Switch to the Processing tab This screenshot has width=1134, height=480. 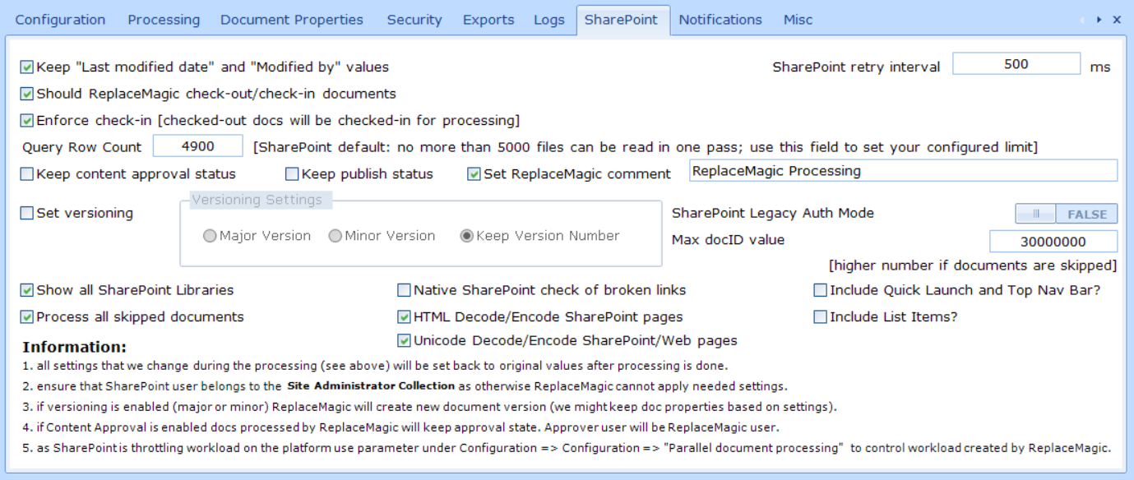click(164, 20)
